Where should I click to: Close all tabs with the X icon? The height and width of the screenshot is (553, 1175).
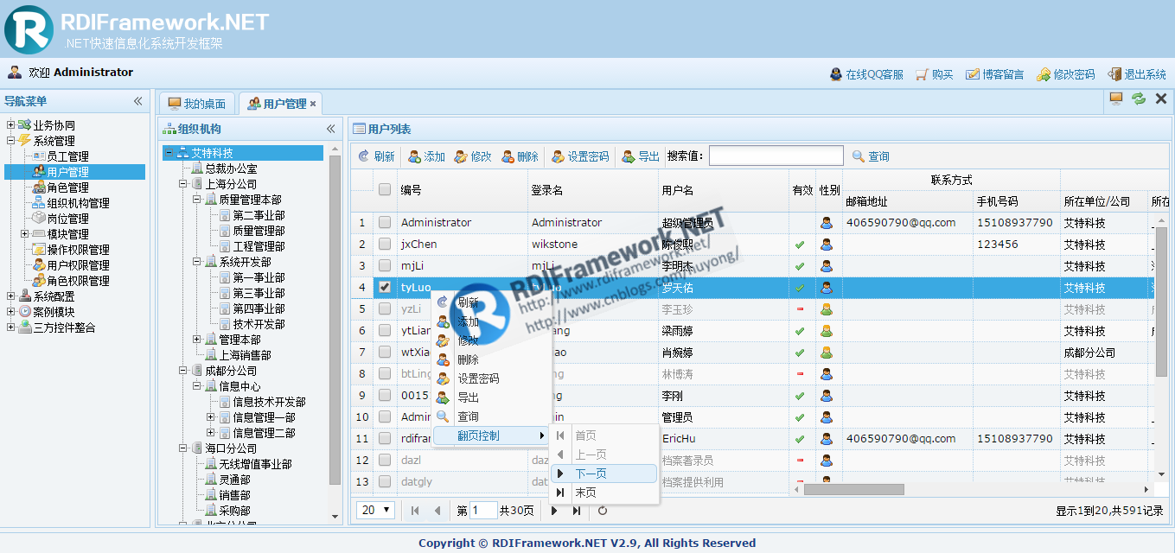[1161, 99]
